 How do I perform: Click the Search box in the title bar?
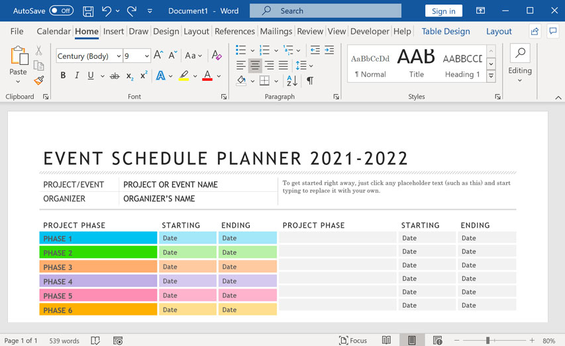click(x=325, y=11)
